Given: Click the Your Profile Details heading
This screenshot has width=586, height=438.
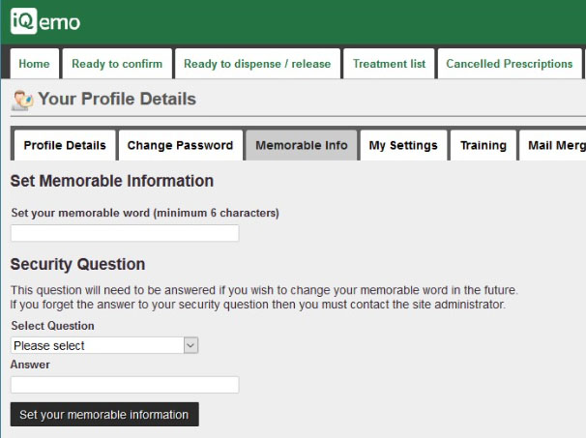Looking at the screenshot, I should point(117,99).
